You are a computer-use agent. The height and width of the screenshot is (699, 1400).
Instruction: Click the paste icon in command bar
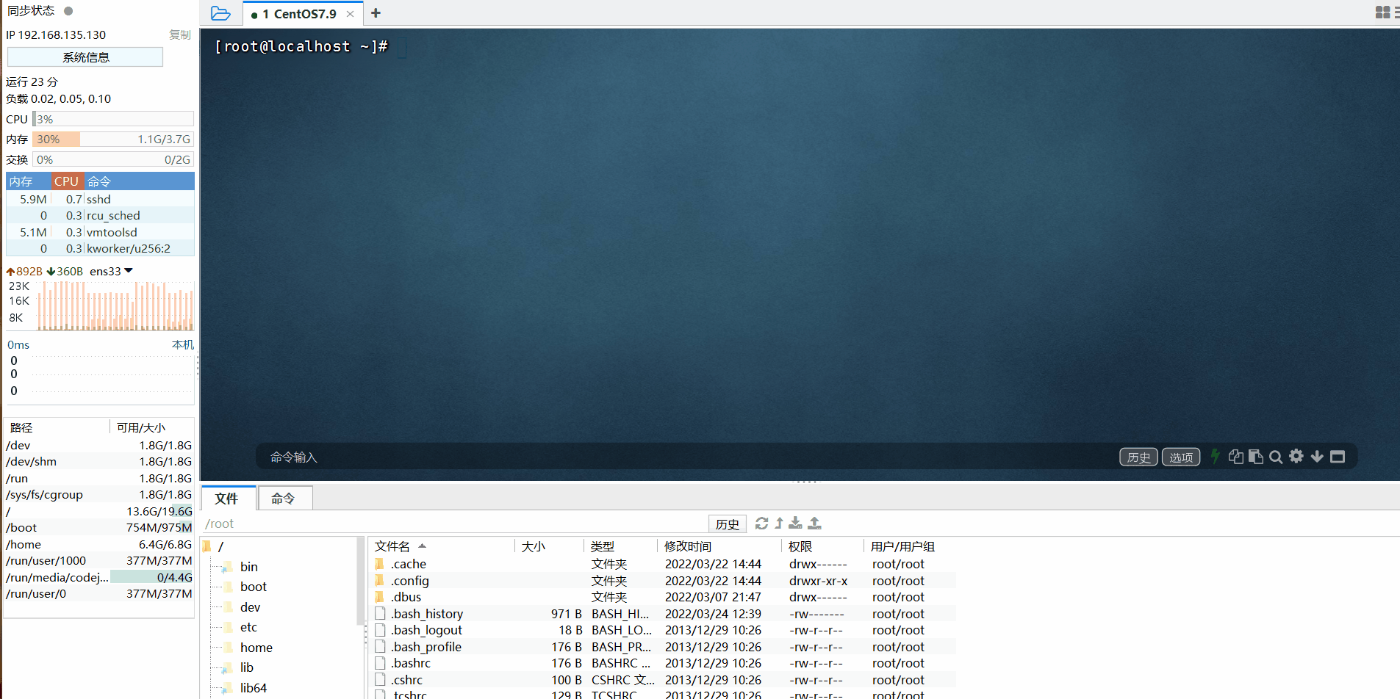[1256, 457]
